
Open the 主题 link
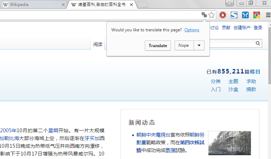tap(233, 81)
